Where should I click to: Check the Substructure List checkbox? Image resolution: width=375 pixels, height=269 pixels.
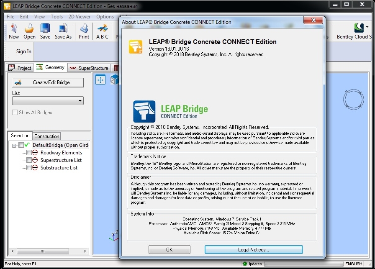pos(29,168)
